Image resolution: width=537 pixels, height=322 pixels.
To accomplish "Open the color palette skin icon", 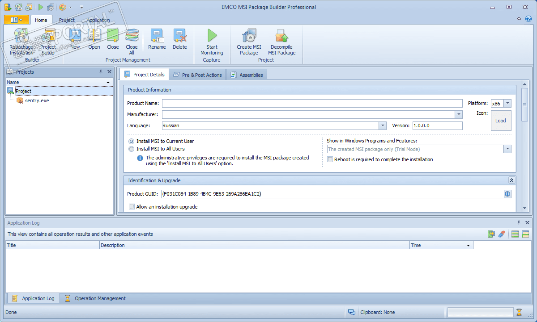I will pos(63,7).
